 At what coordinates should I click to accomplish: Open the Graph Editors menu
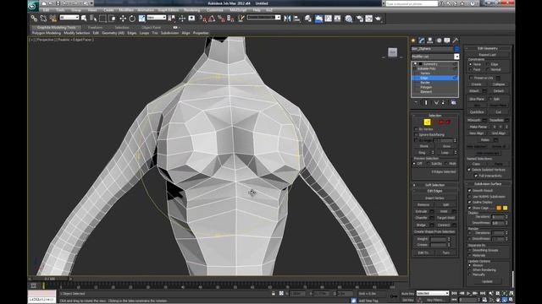point(169,10)
